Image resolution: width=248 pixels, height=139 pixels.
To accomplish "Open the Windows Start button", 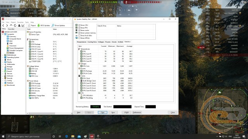I will pyautogui.click(x=3, y=136).
